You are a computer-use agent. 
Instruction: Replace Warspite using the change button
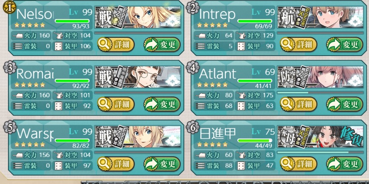[x=162, y=164]
